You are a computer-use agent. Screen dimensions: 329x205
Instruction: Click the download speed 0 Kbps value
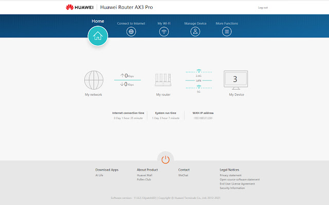tap(127, 84)
